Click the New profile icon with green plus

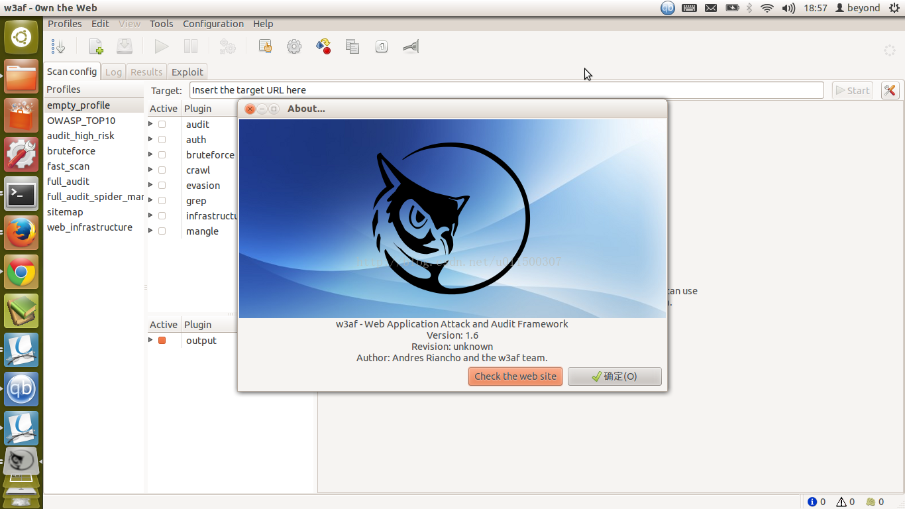(96, 46)
